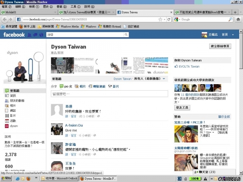Open the 編輯 (E) menu
The image size is (243, 182).
coord(20,7)
